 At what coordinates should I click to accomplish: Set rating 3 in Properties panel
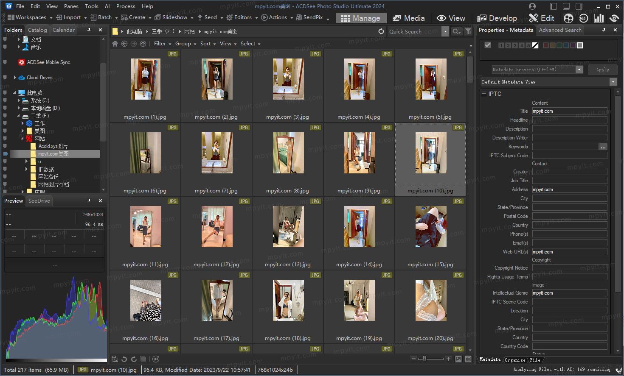515,45
